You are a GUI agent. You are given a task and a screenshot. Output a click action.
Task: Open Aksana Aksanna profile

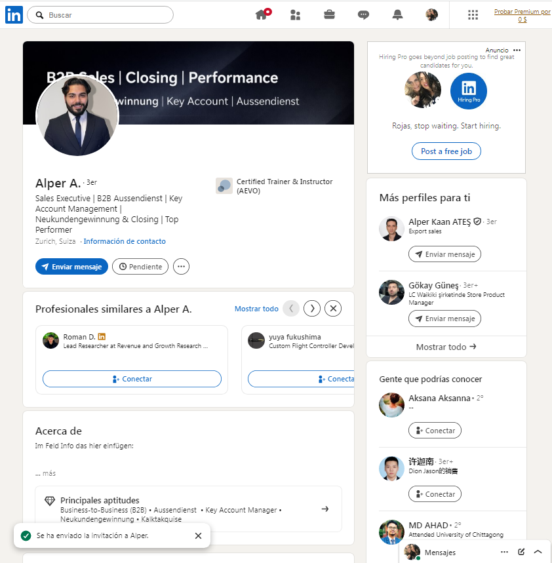(439, 398)
